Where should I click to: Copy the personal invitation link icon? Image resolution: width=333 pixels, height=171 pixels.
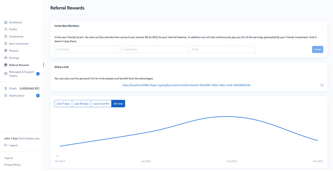coord(322,85)
